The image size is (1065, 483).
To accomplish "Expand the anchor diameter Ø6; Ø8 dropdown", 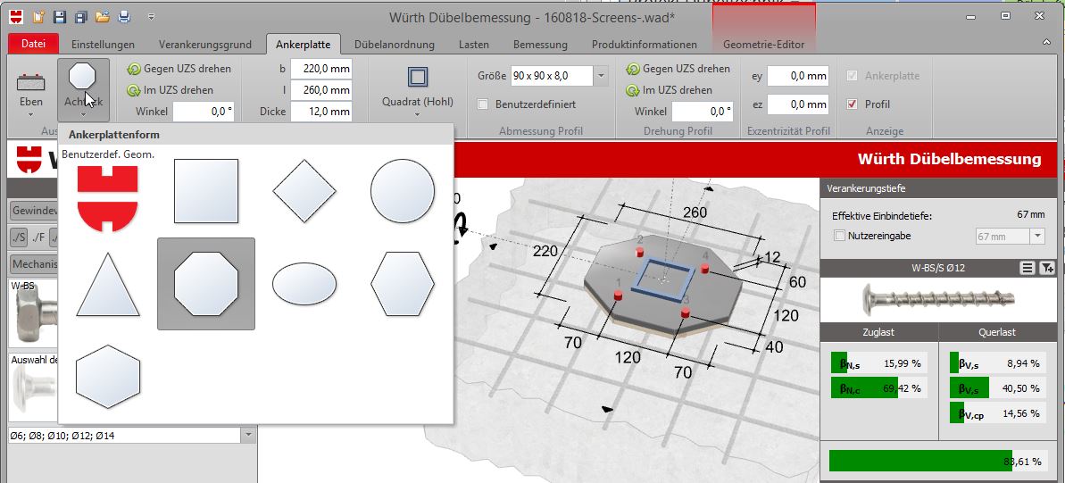I will (248, 436).
